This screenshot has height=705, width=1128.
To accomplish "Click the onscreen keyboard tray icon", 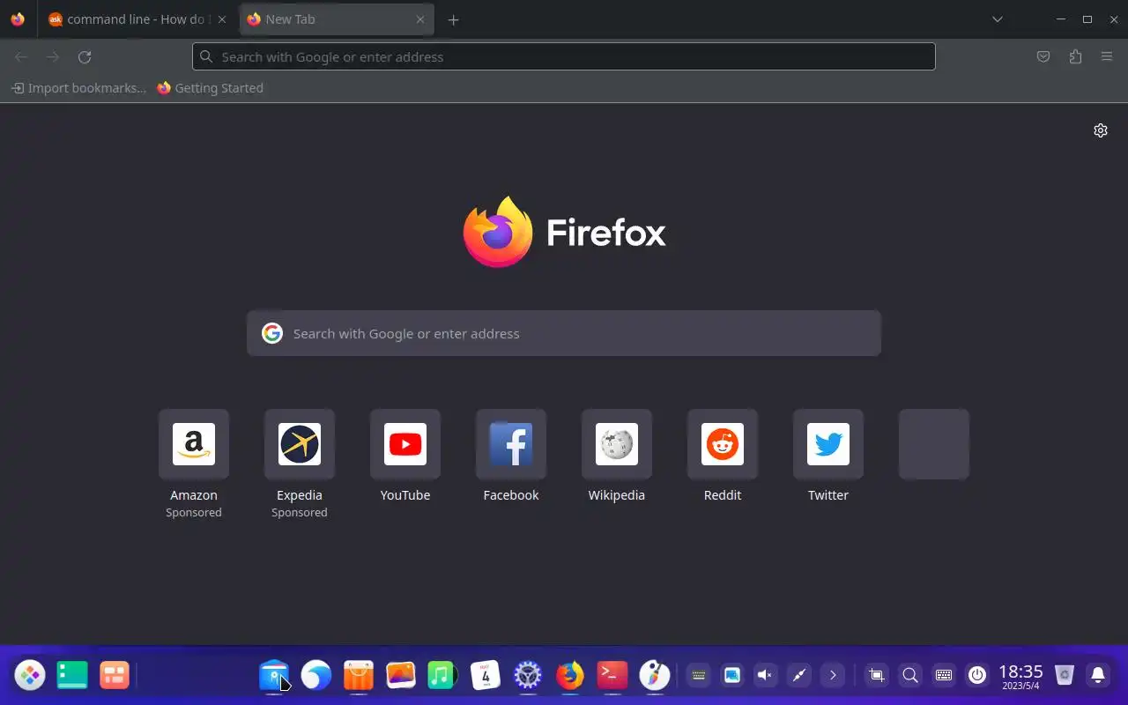I will click(699, 676).
